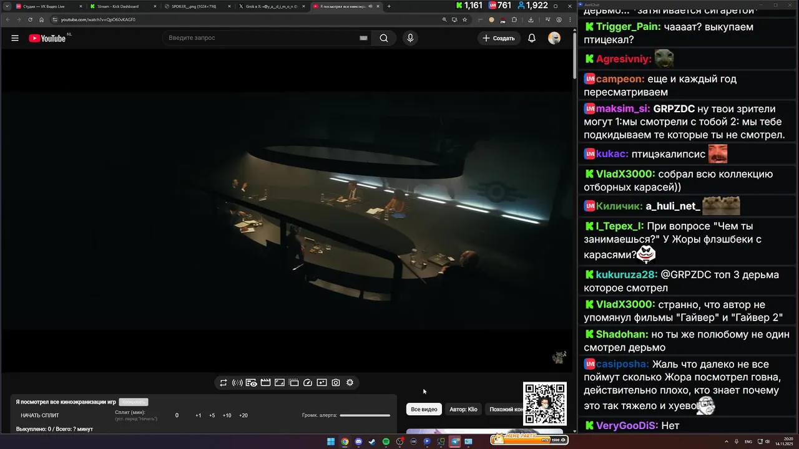The height and width of the screenshot is (449, 799).
Task: Go to the YouTube home logo
Action: pyautogui.click(x=47, y=38)
